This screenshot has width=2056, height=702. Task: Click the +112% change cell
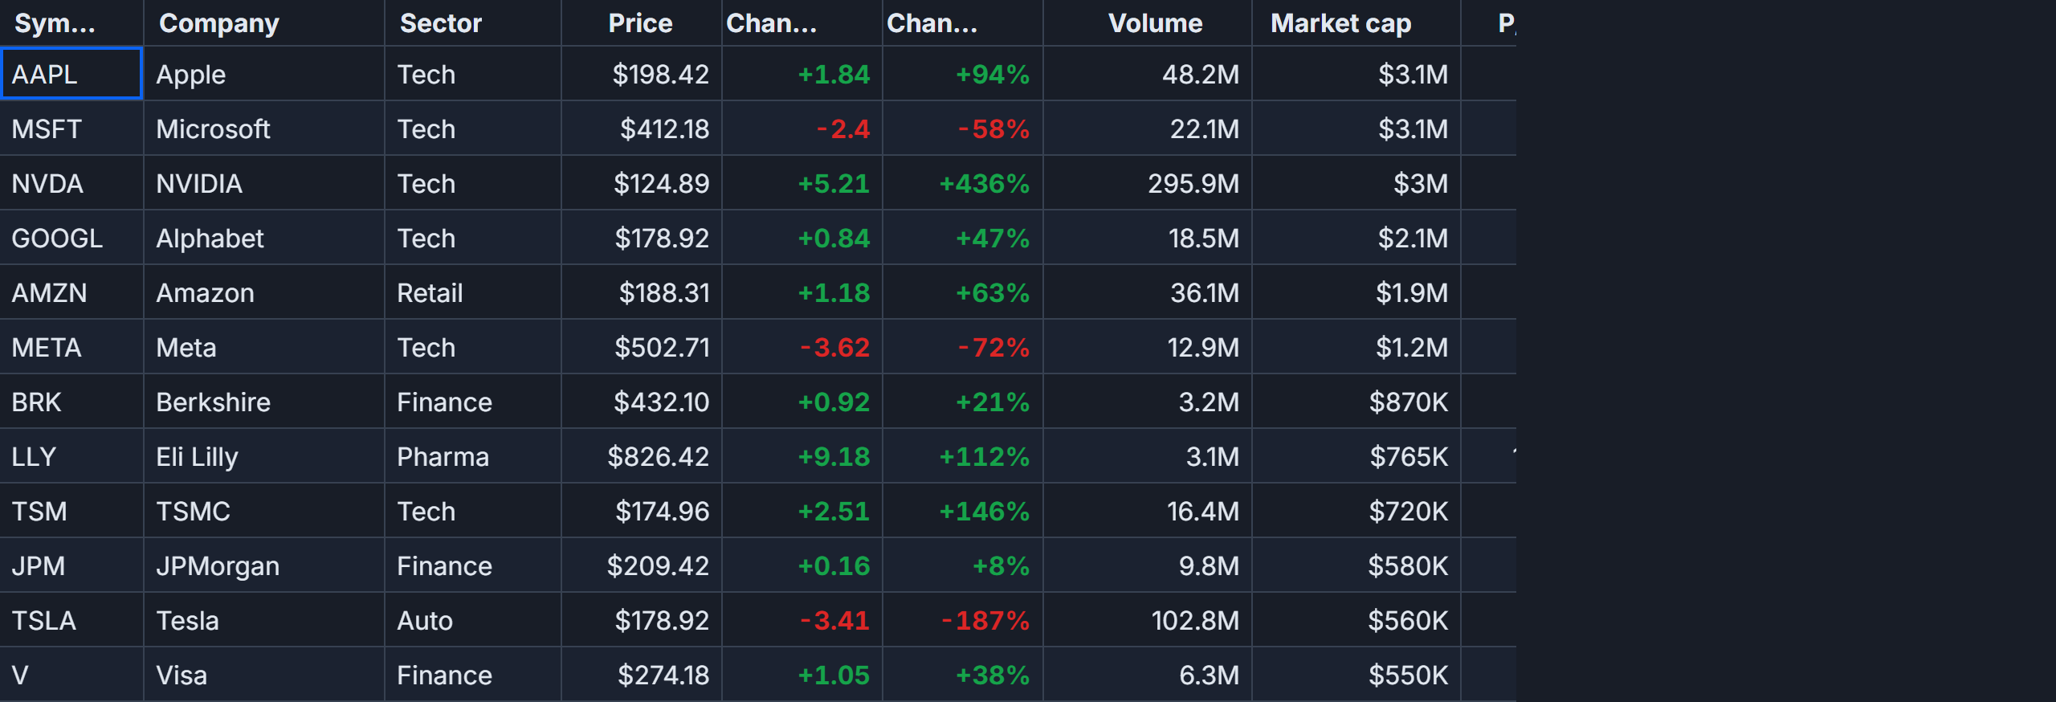[x=963, y=456]
